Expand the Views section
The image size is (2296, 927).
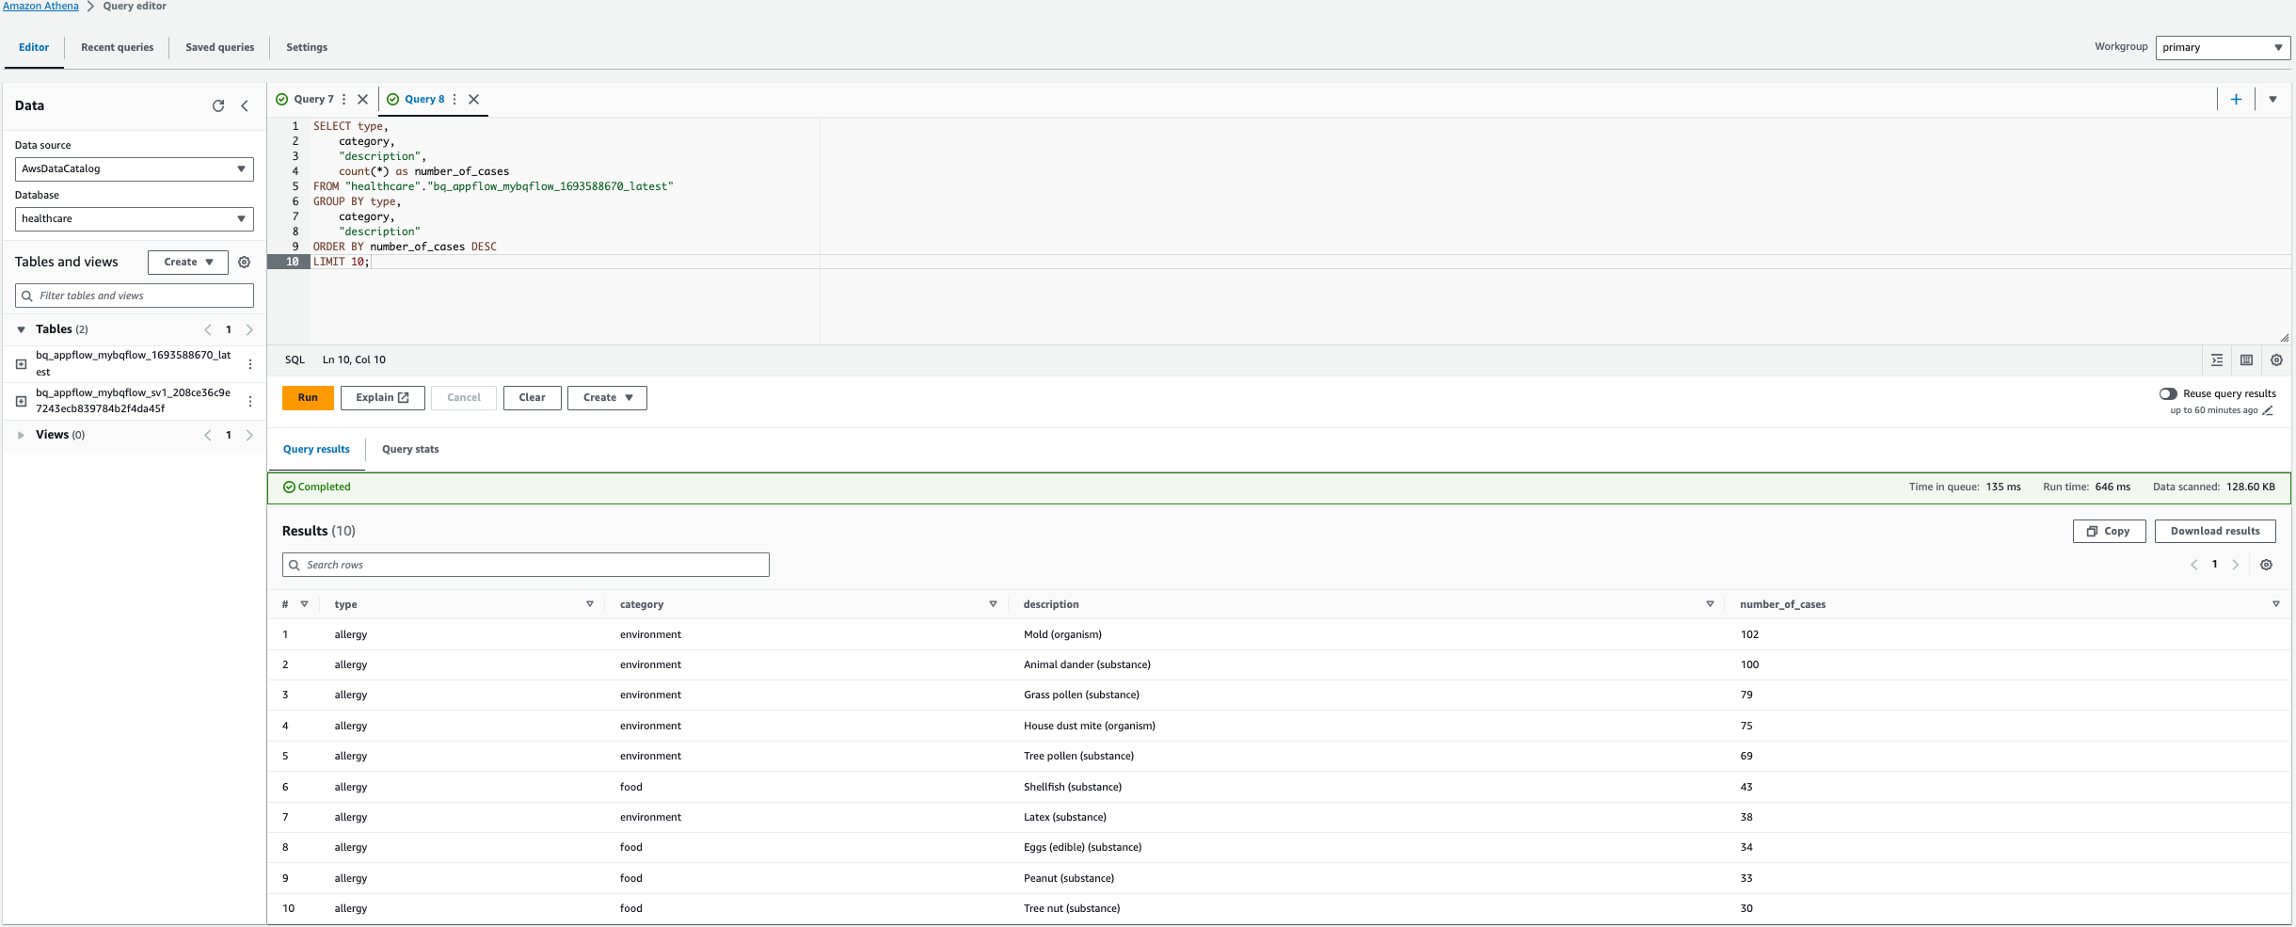pyautogui.click(x=21, y=434)
